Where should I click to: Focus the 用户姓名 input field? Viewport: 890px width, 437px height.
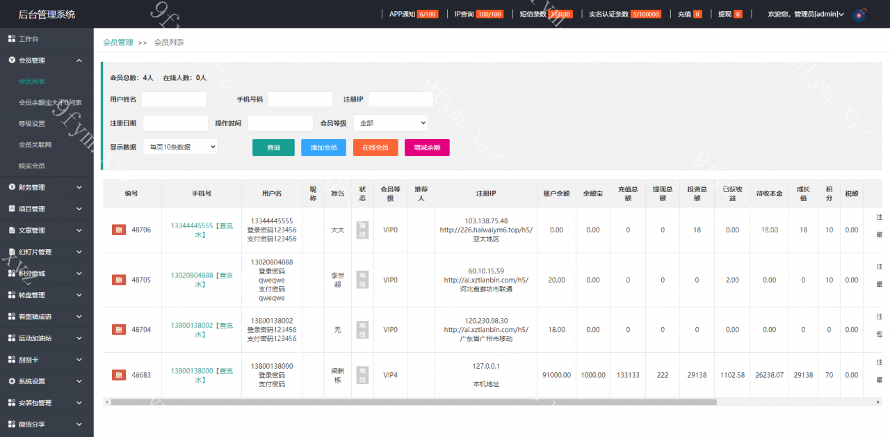[x=174, y=100]
